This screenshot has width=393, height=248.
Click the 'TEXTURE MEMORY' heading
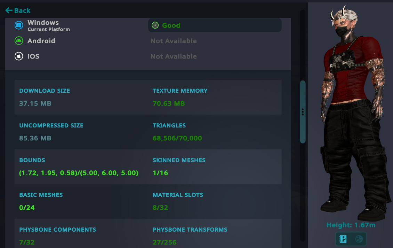(180, 91)
